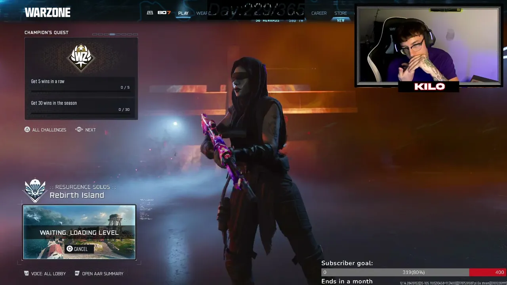Click the 400 subscriber goal target

coord(499,272)
